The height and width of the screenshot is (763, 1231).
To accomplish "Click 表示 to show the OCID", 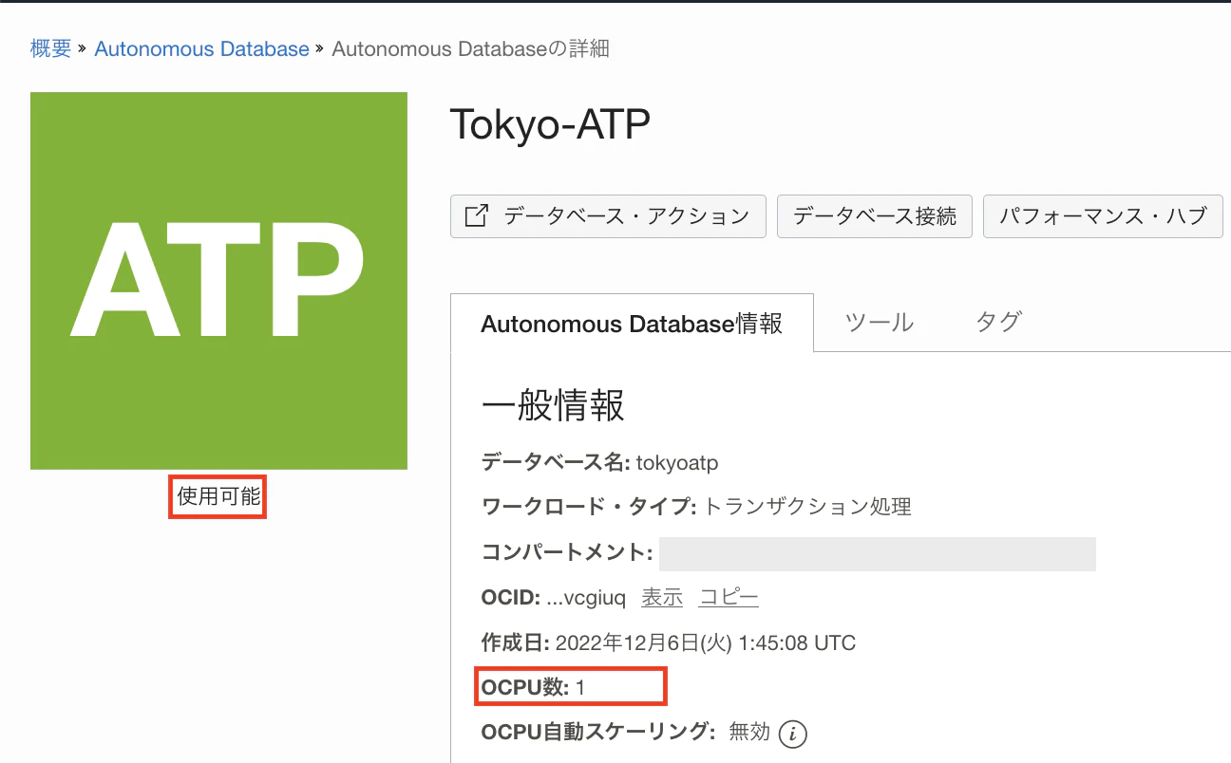I will [x=662, y=597].
